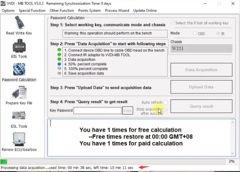Viewport: 240px width, 172px height.
Task: Click '4. 50% percent complete' step text
Action: coord(85,64)
